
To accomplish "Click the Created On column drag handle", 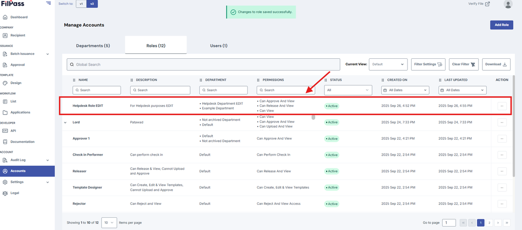I will click(383, 80).
